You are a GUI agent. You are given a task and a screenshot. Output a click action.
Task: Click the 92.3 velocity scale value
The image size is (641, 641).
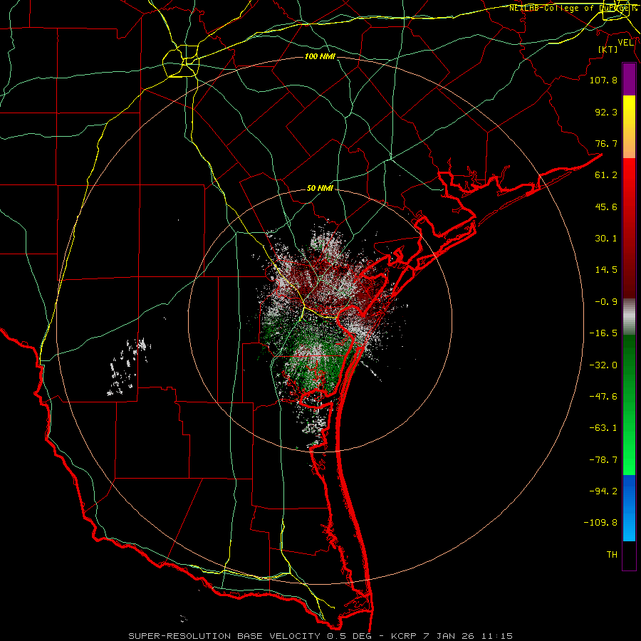[606, 112]
